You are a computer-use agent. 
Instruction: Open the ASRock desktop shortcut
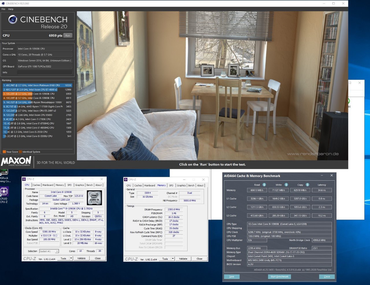click(4, 176)
